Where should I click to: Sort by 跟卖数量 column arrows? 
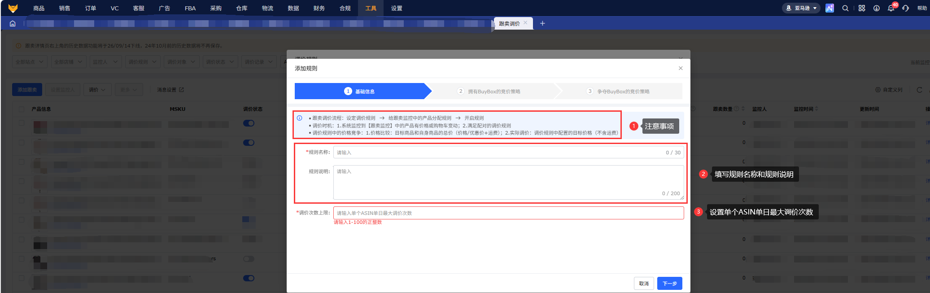743,109
